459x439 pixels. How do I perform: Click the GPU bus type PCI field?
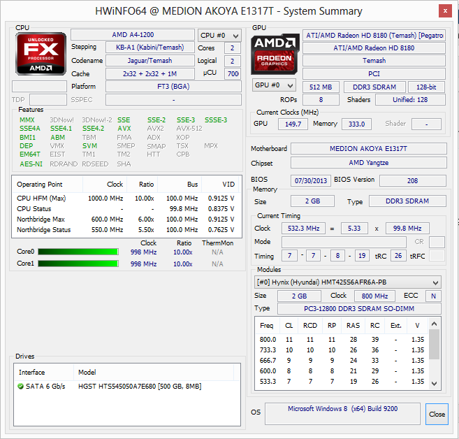(374, 74)
